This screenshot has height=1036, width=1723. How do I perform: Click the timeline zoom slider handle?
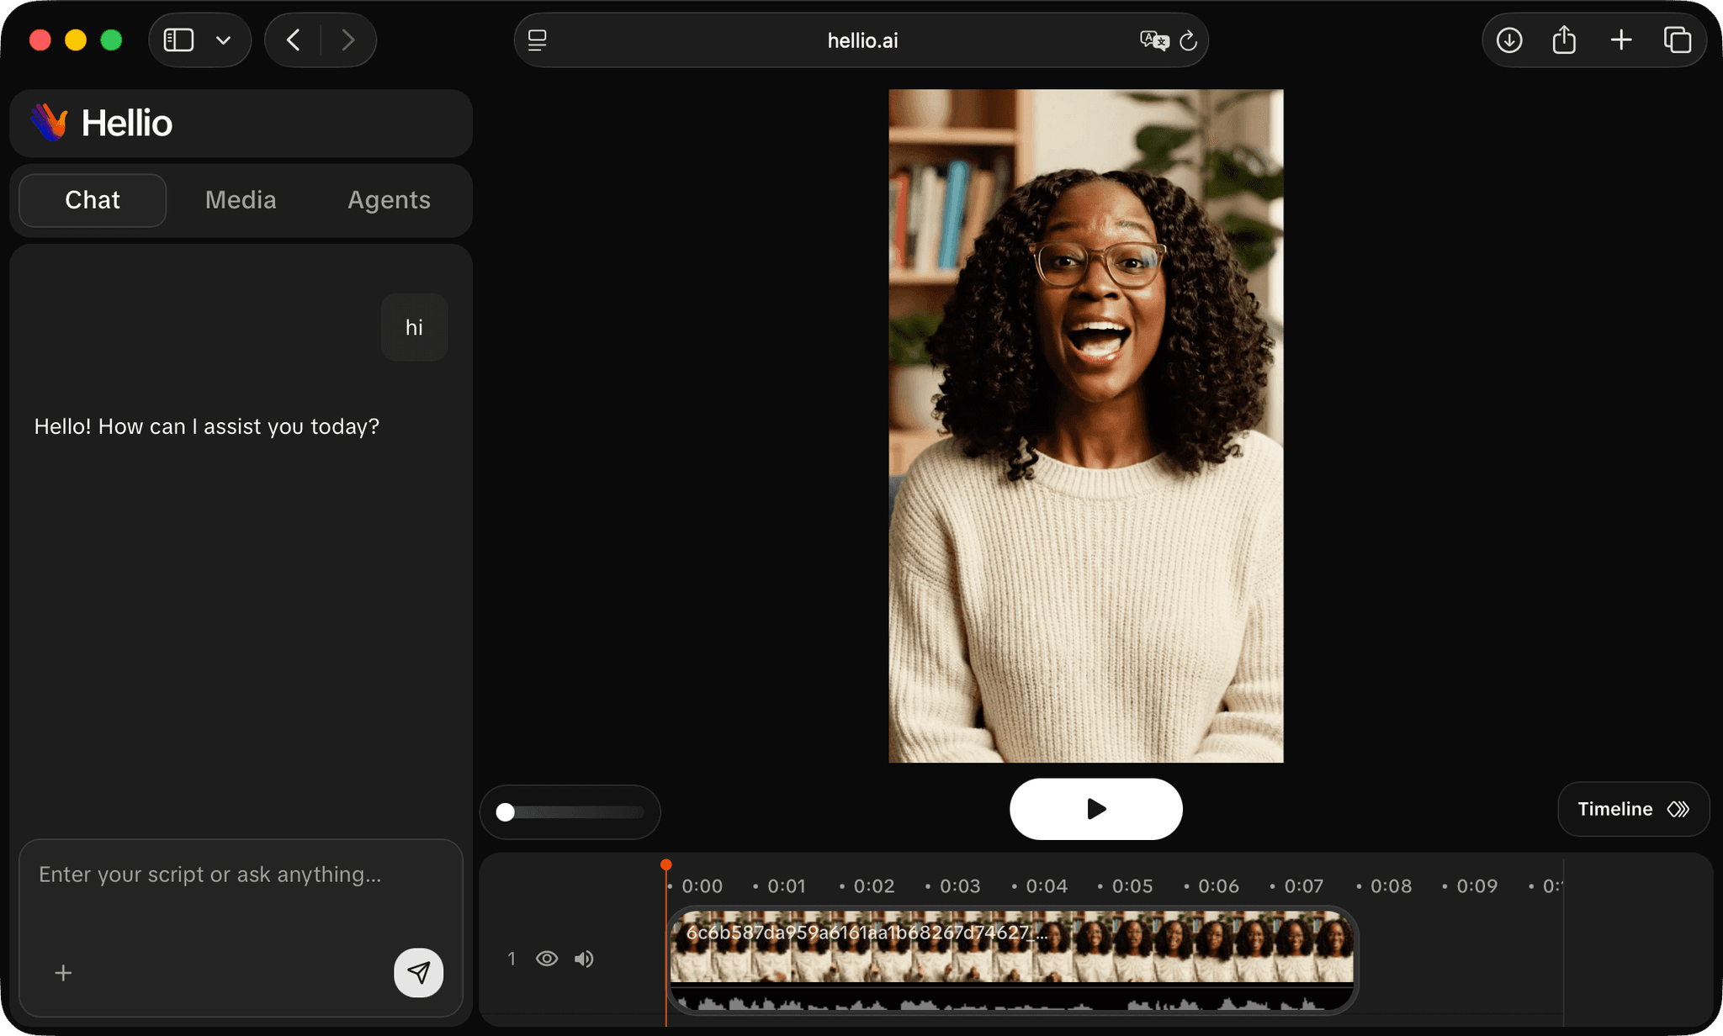[x=506, y=812]
